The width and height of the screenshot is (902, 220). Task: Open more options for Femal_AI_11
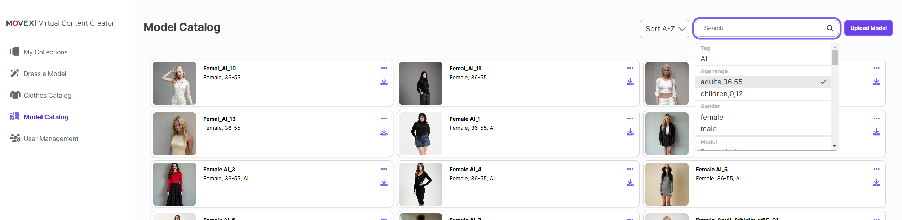pyautogui.click(x=630, y=68)
